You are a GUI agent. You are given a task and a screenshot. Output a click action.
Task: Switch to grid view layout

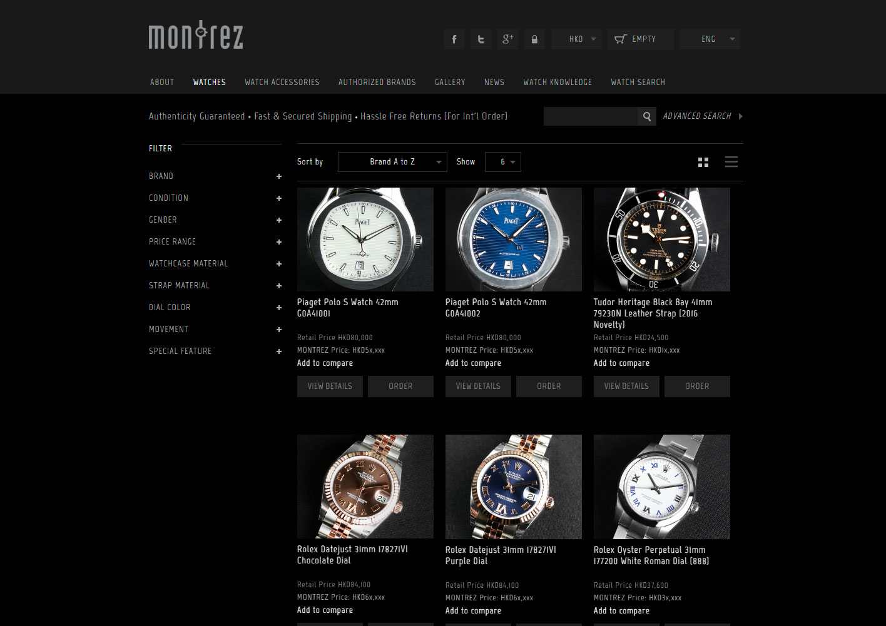pos(703,162)
